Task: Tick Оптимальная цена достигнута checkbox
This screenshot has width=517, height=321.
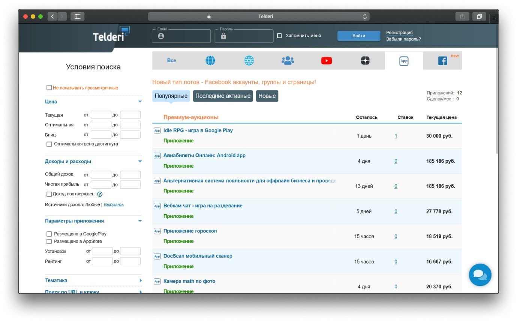Action: click(x=49, y=144)
